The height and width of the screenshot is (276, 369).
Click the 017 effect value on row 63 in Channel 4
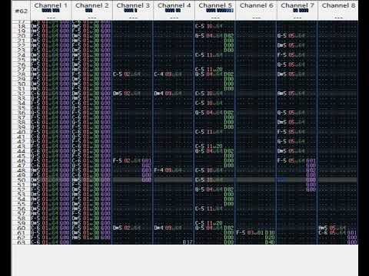[x=188, y=242]
